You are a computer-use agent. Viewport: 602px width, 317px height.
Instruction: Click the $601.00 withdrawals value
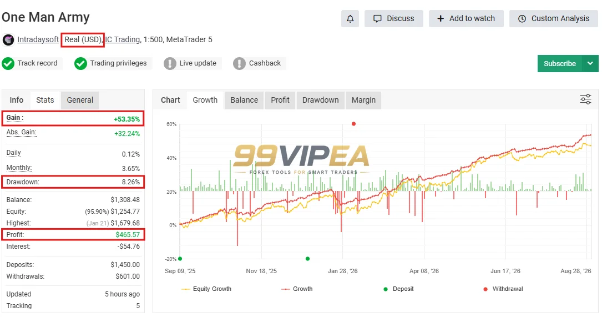[x=128, y=276]
